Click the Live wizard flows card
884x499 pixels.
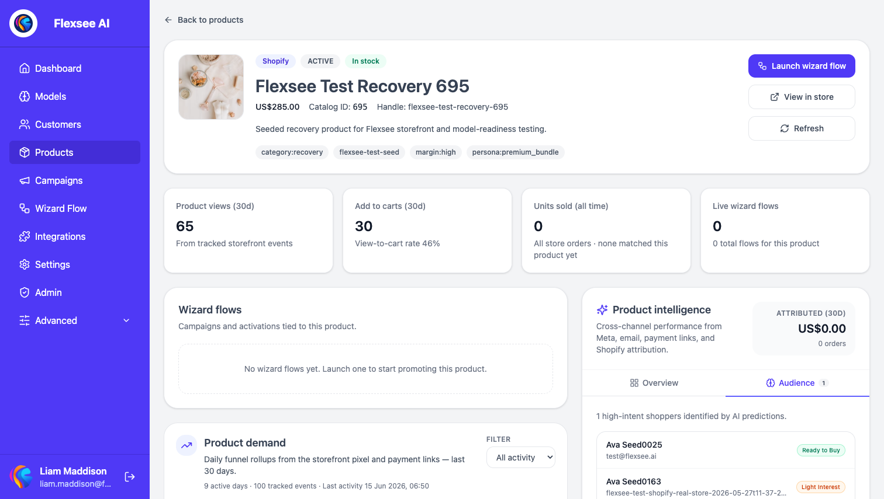[785, 231]
